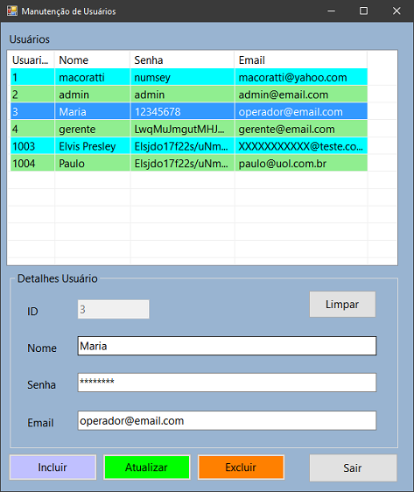Click the app icon in title bar
414x492 pixels.
pos(12,11)
